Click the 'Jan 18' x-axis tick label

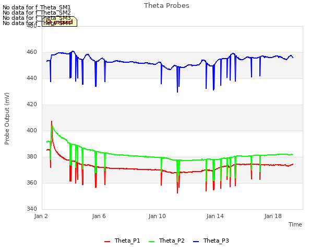point(273,216)
